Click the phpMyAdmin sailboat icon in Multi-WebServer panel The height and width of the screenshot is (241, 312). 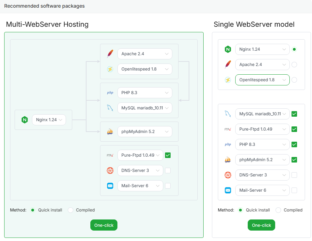(110, 132)
